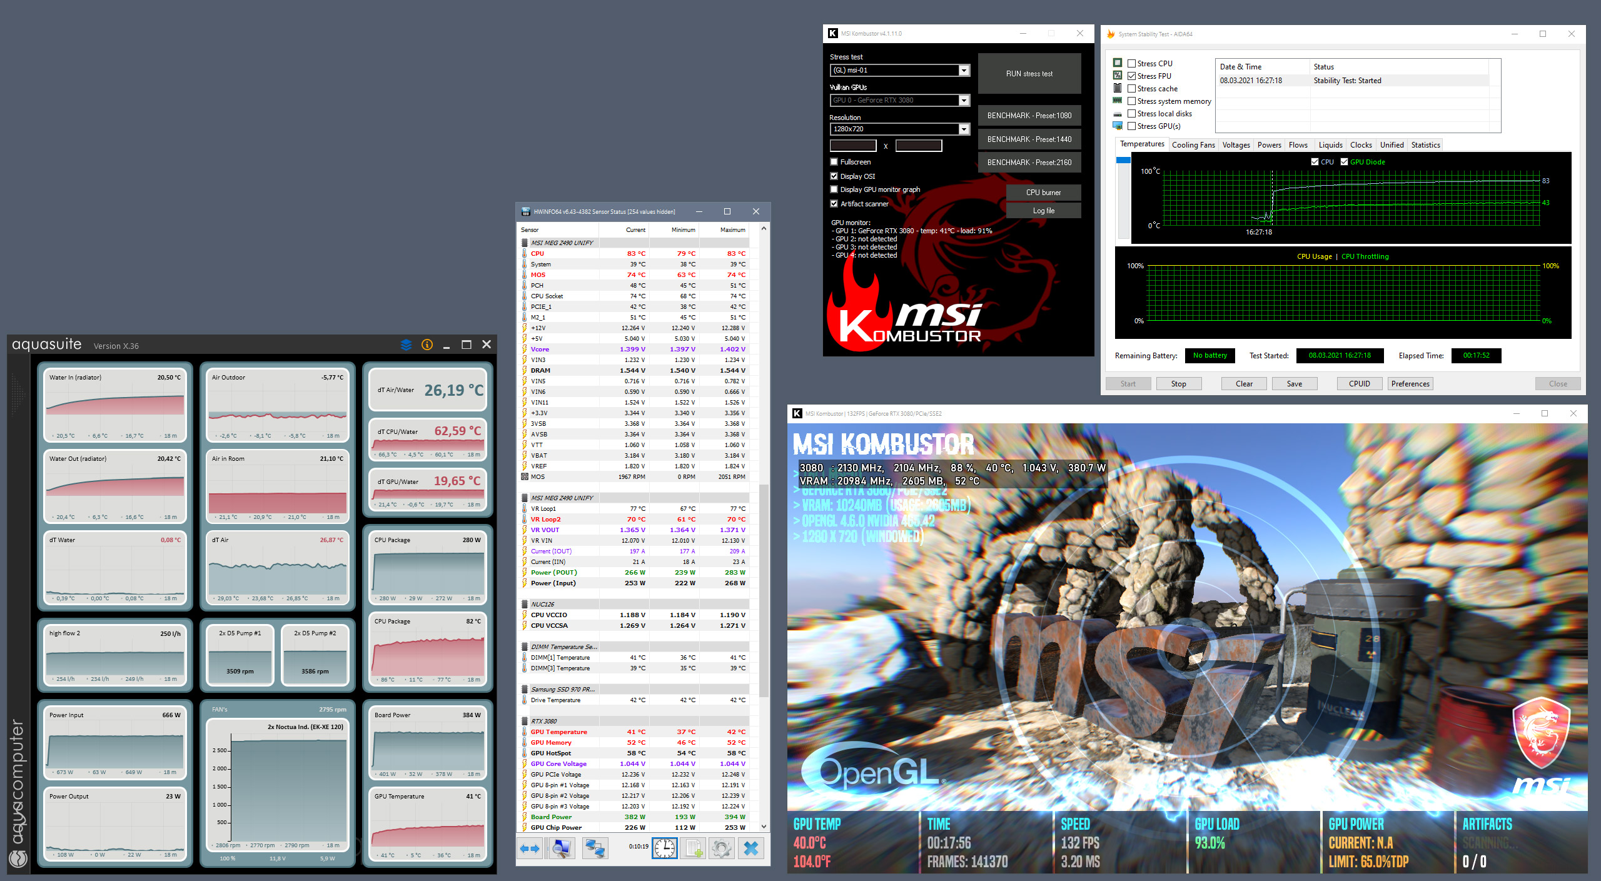Open the aquasuite orange info icon

point(427,345)
